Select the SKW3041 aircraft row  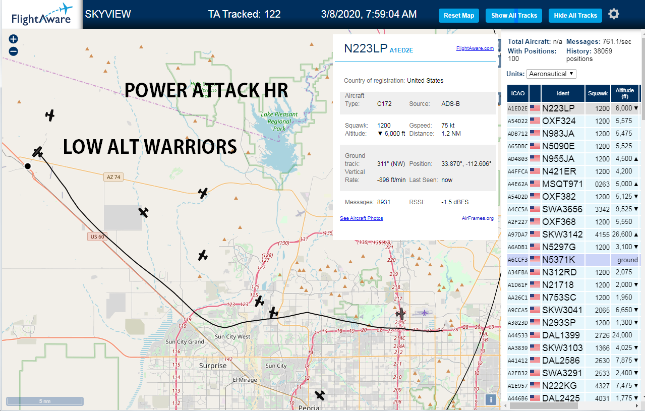(573, 310)
